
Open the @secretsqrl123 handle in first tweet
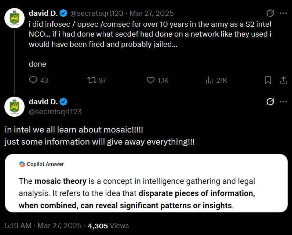96,13
